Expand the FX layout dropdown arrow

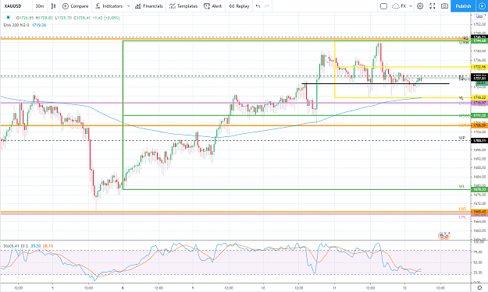click(x=411, y=6)
